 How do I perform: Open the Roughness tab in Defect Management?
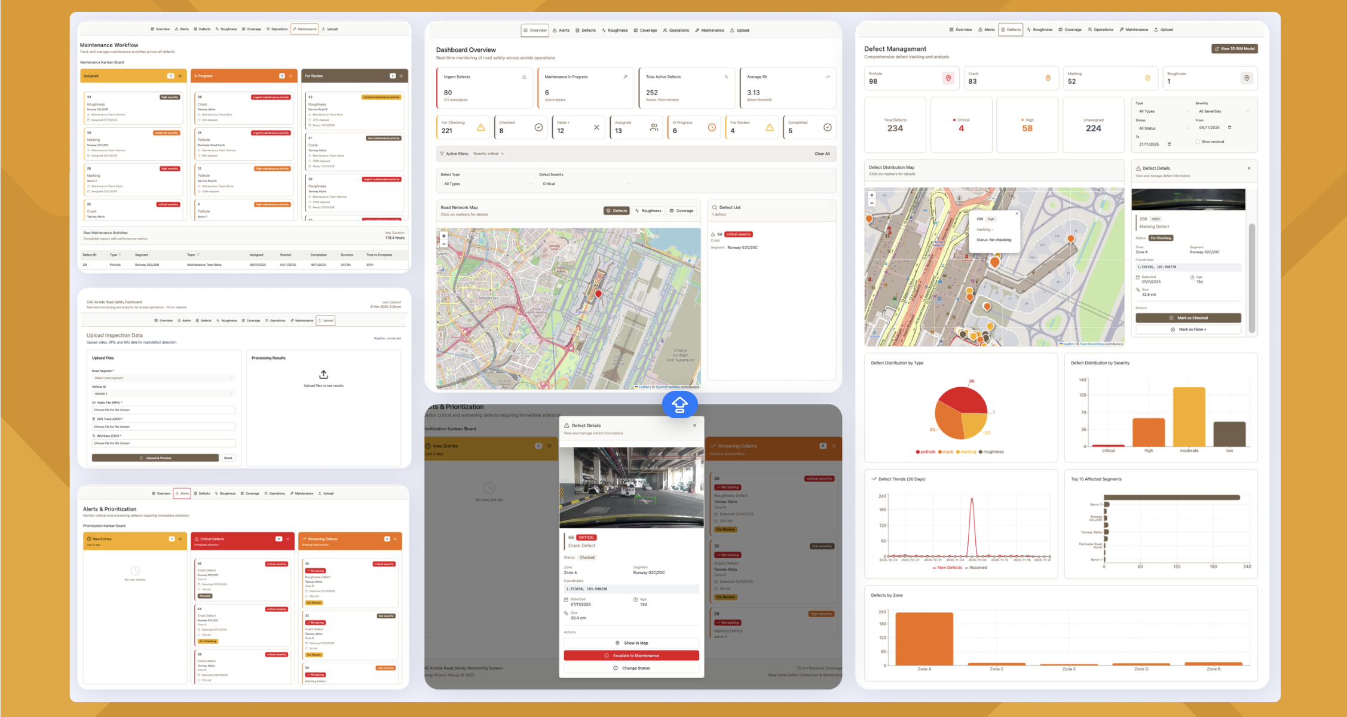pos(1039,30)
